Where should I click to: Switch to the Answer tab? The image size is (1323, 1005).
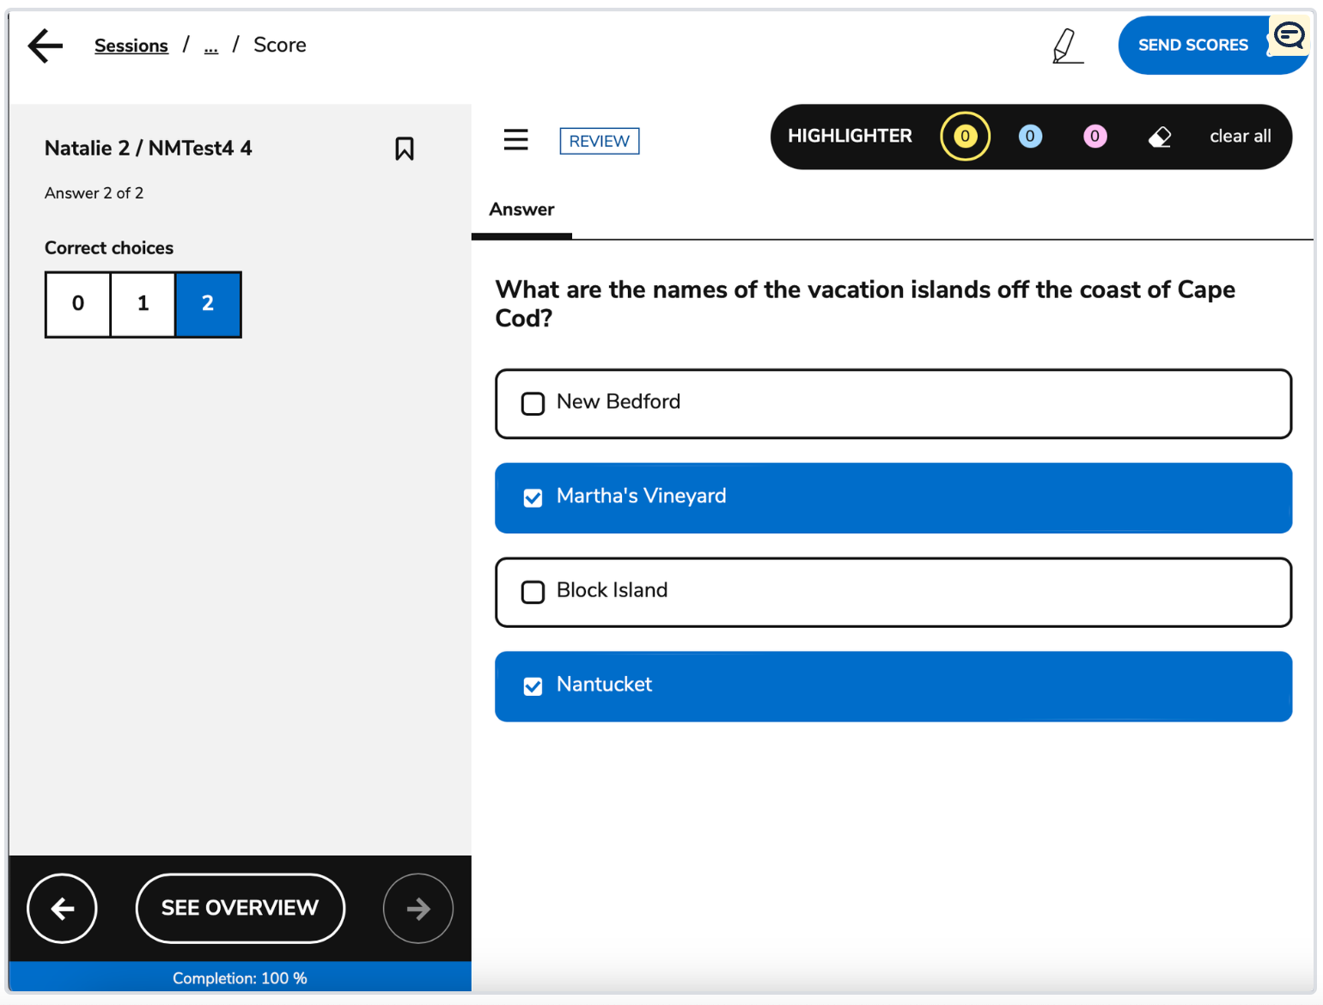pos(521,210)
